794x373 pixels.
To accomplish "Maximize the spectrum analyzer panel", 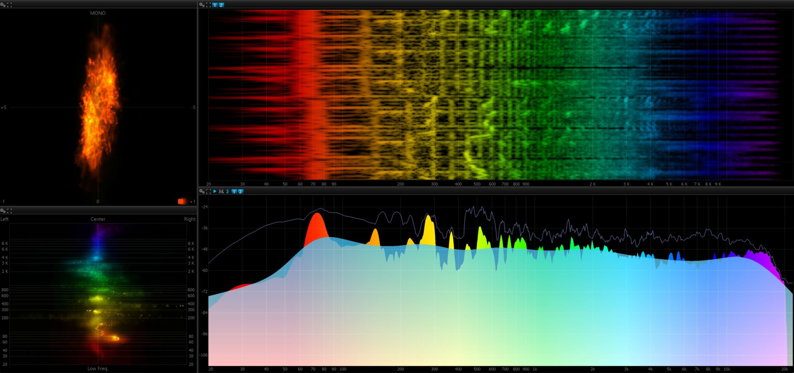I will (208, 191).
